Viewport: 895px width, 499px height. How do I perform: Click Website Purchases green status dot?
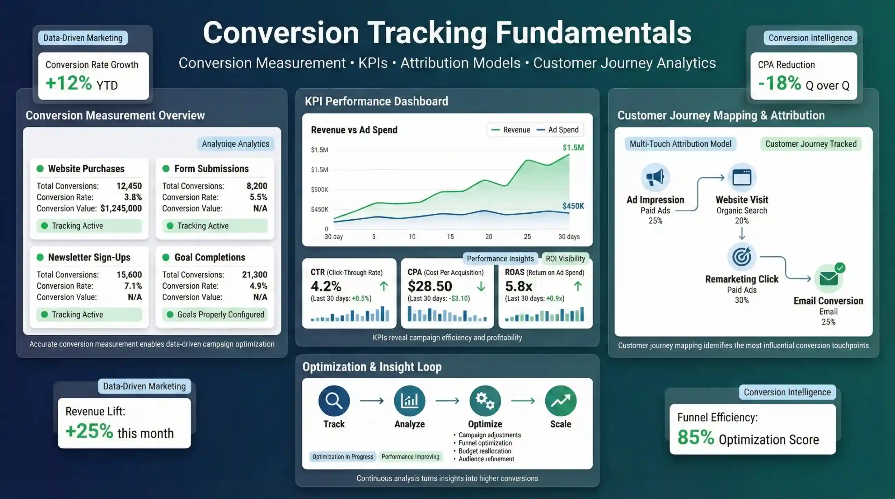[40, 169]
